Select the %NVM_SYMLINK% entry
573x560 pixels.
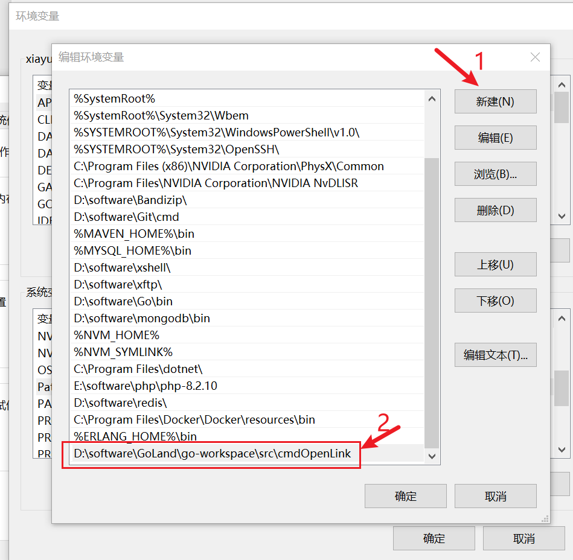(x=123, y=352)
